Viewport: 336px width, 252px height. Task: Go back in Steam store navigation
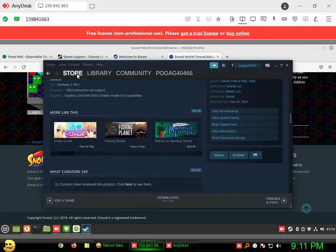coord(48,73)
